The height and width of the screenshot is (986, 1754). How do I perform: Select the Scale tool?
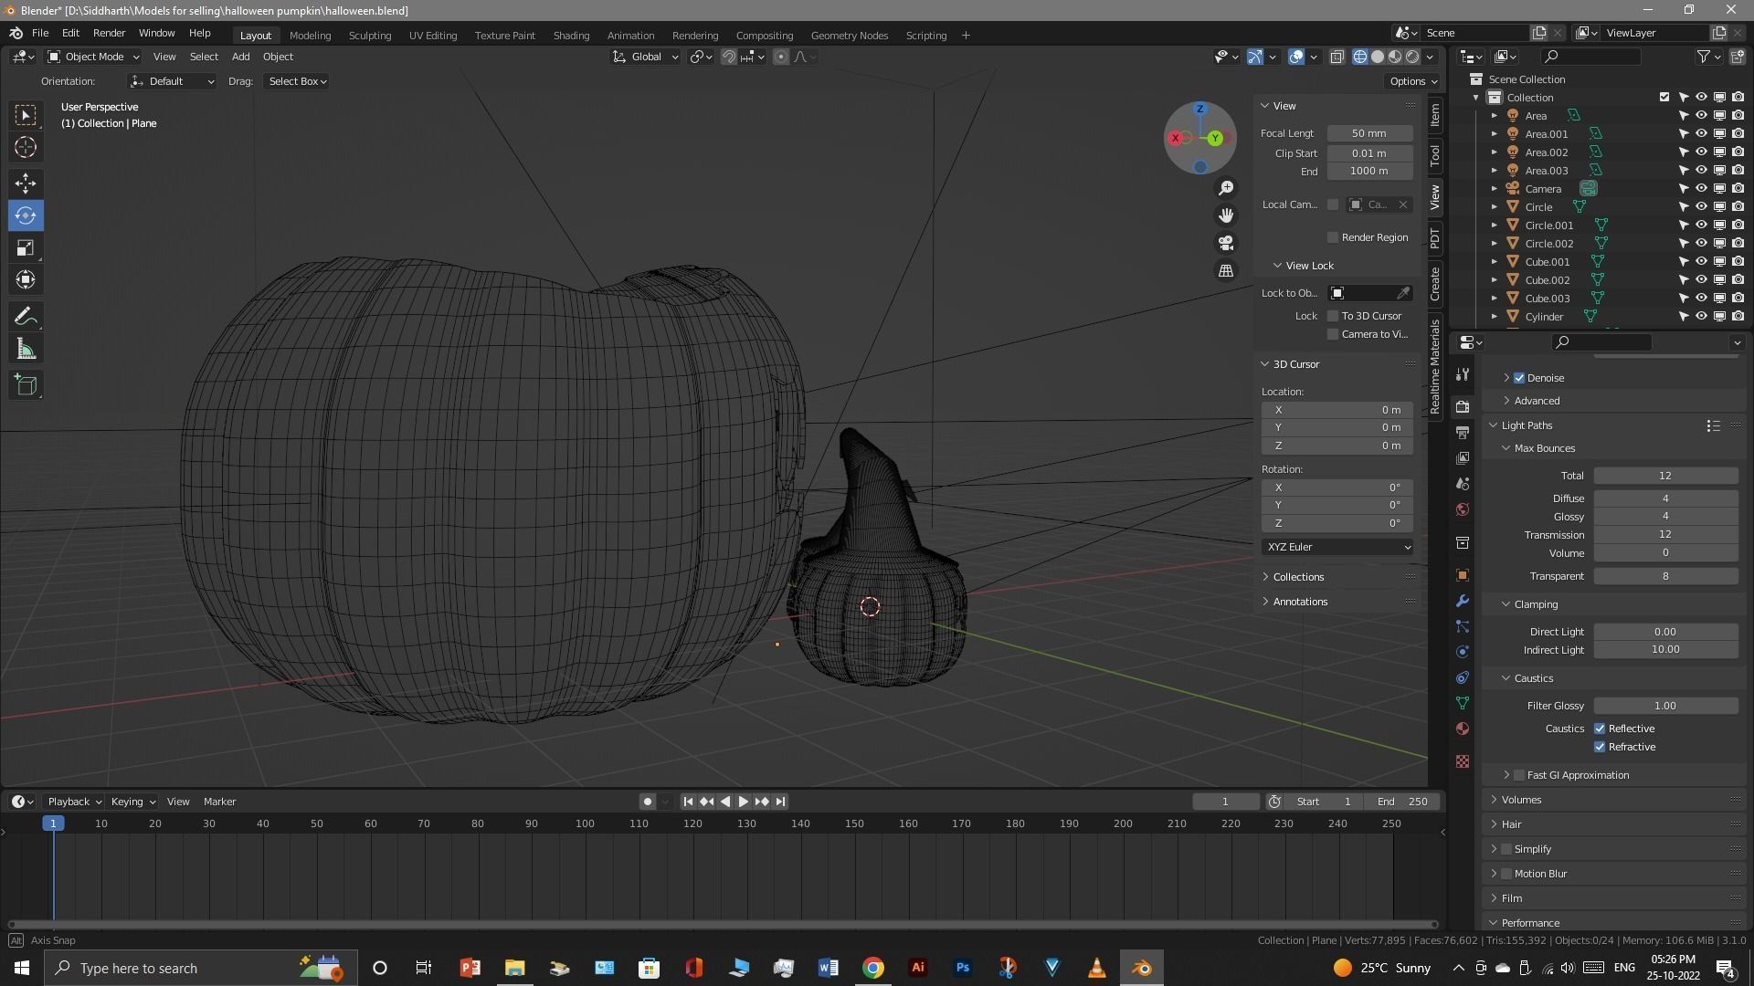tap(26, 247)
